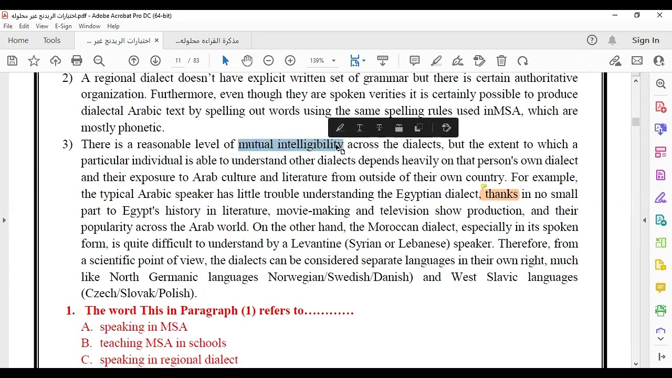Screen dimensions: 672x378
Task: Click the page number field showing 11
Action: point(178,61)
